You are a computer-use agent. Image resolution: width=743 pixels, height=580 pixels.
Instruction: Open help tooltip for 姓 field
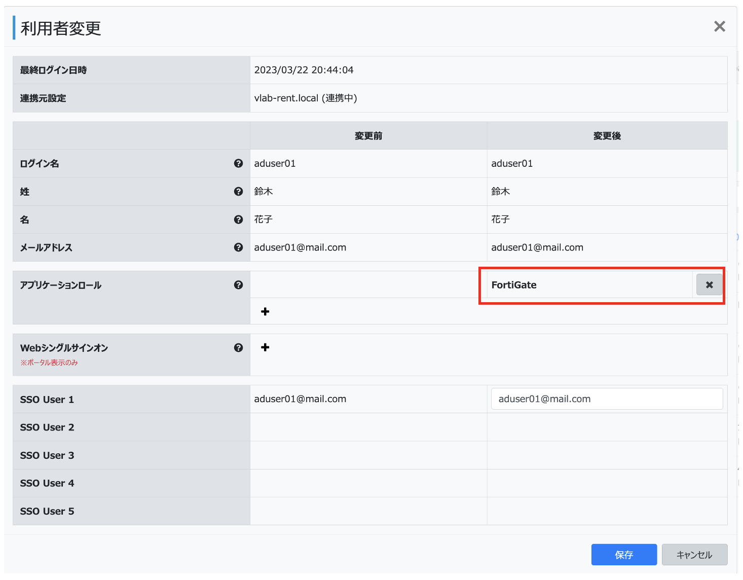click(238, 192)
